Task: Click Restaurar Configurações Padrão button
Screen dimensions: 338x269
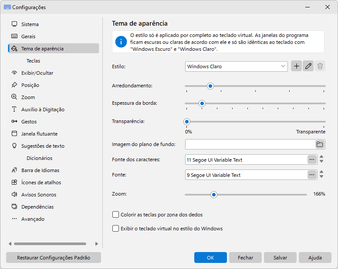Action: pyautogui.click(x=54, y=257)
